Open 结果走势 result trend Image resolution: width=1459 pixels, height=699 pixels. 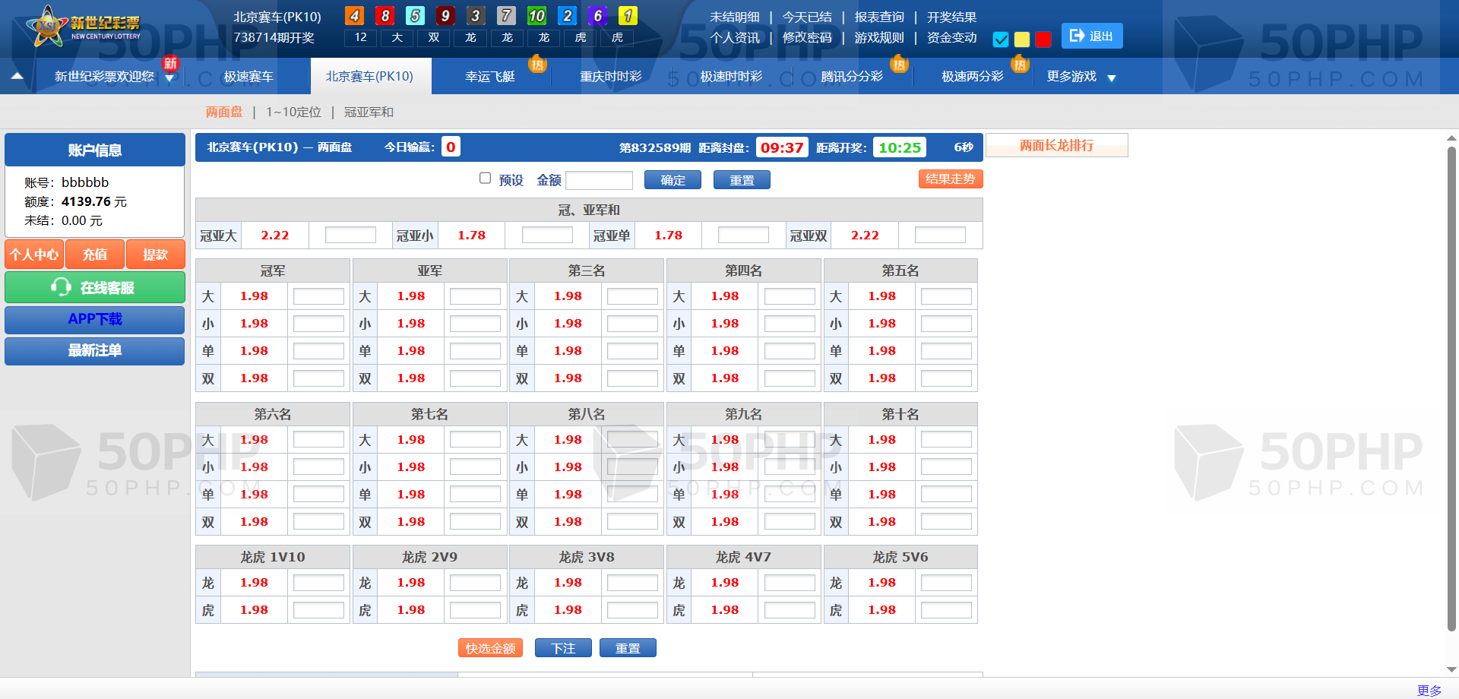pyautogui.click(x=950, y=179)
